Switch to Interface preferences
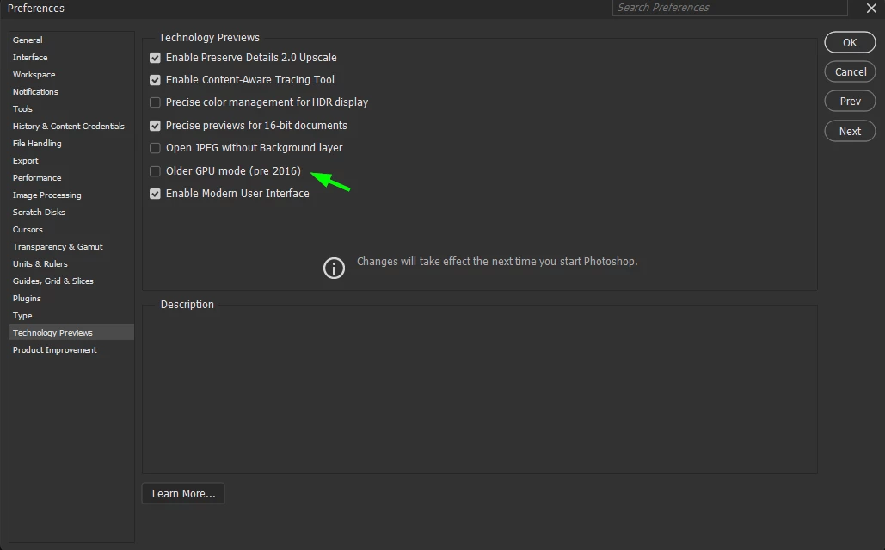This screenshot has height=550, width=885. [x=71, y=57]
